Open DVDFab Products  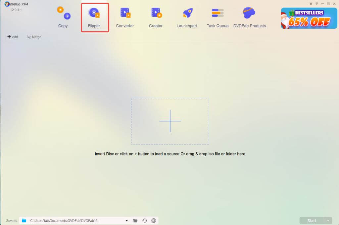pos(250,17)
